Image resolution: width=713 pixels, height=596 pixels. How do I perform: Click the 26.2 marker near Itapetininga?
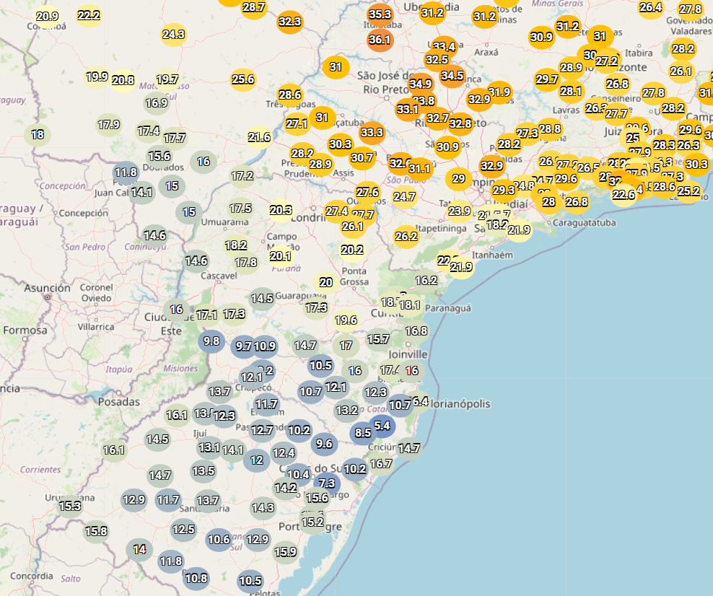[x=406, y=237]
